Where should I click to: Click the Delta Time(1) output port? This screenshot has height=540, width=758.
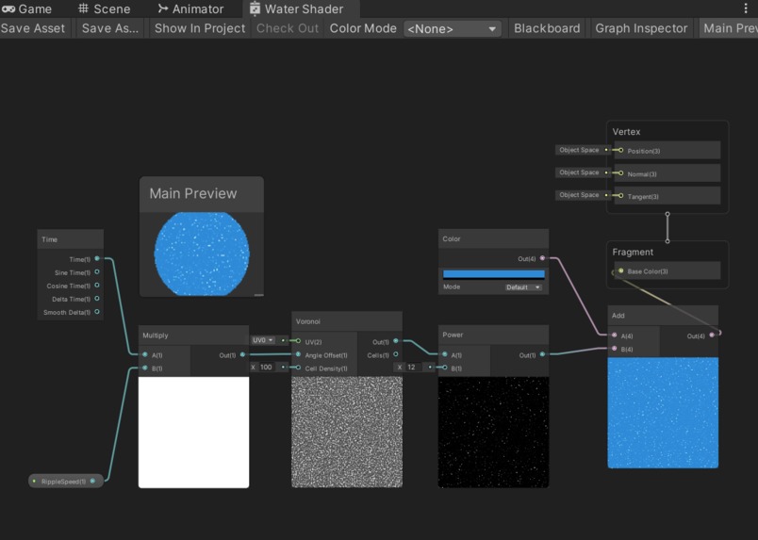pyautogui.click(x=97, y=299)
